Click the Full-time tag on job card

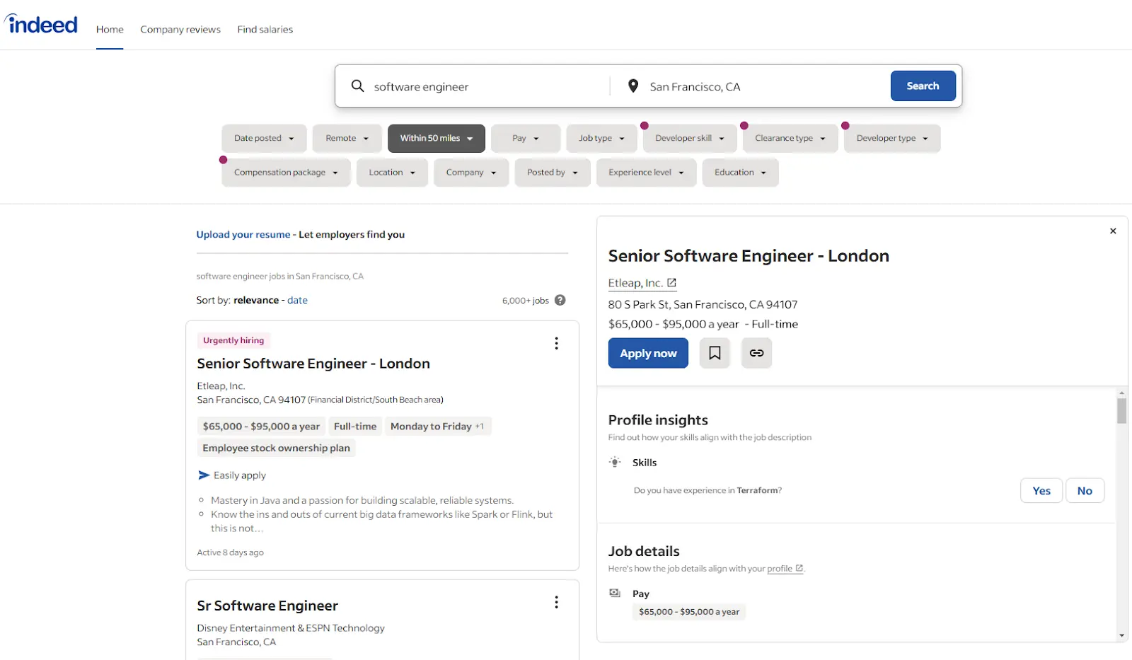pos(355,426)
